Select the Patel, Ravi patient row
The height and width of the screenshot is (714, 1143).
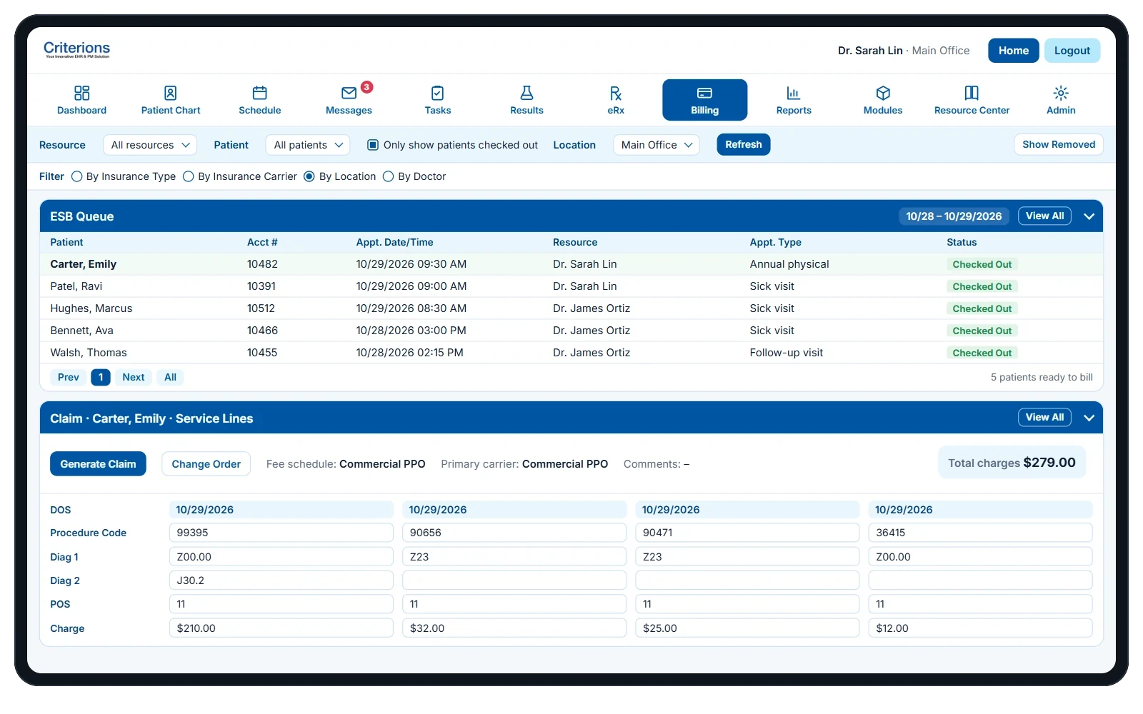[x=571, y=286]
